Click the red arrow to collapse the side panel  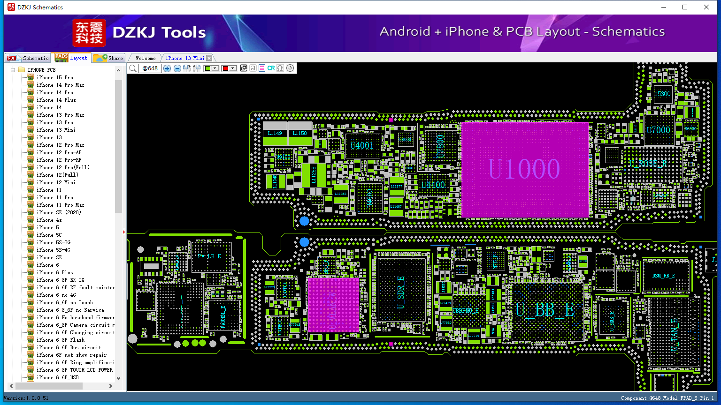124,232
